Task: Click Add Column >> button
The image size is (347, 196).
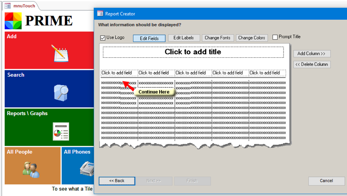Action: click(312, 54)
